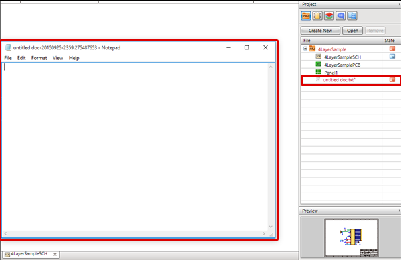This screenshot has height=260, width=401.
Task: Select untitled doc.txt in project file list
Action: click(339, 80)
